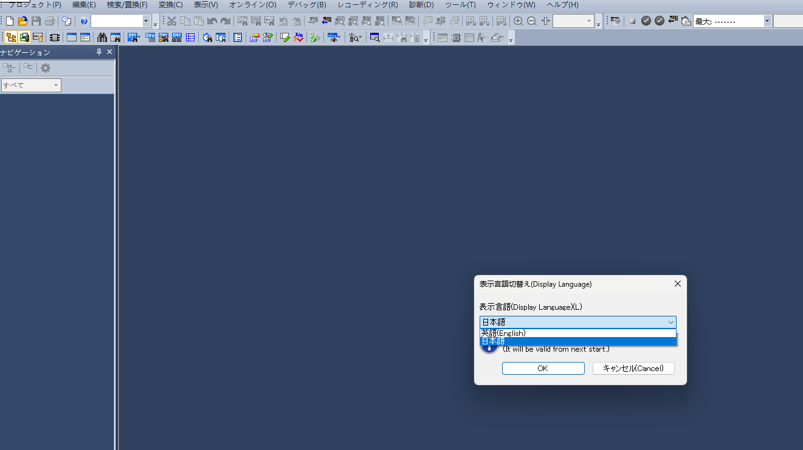Open the 診断(D) menu
803x450 pixels.
[421, 5]
